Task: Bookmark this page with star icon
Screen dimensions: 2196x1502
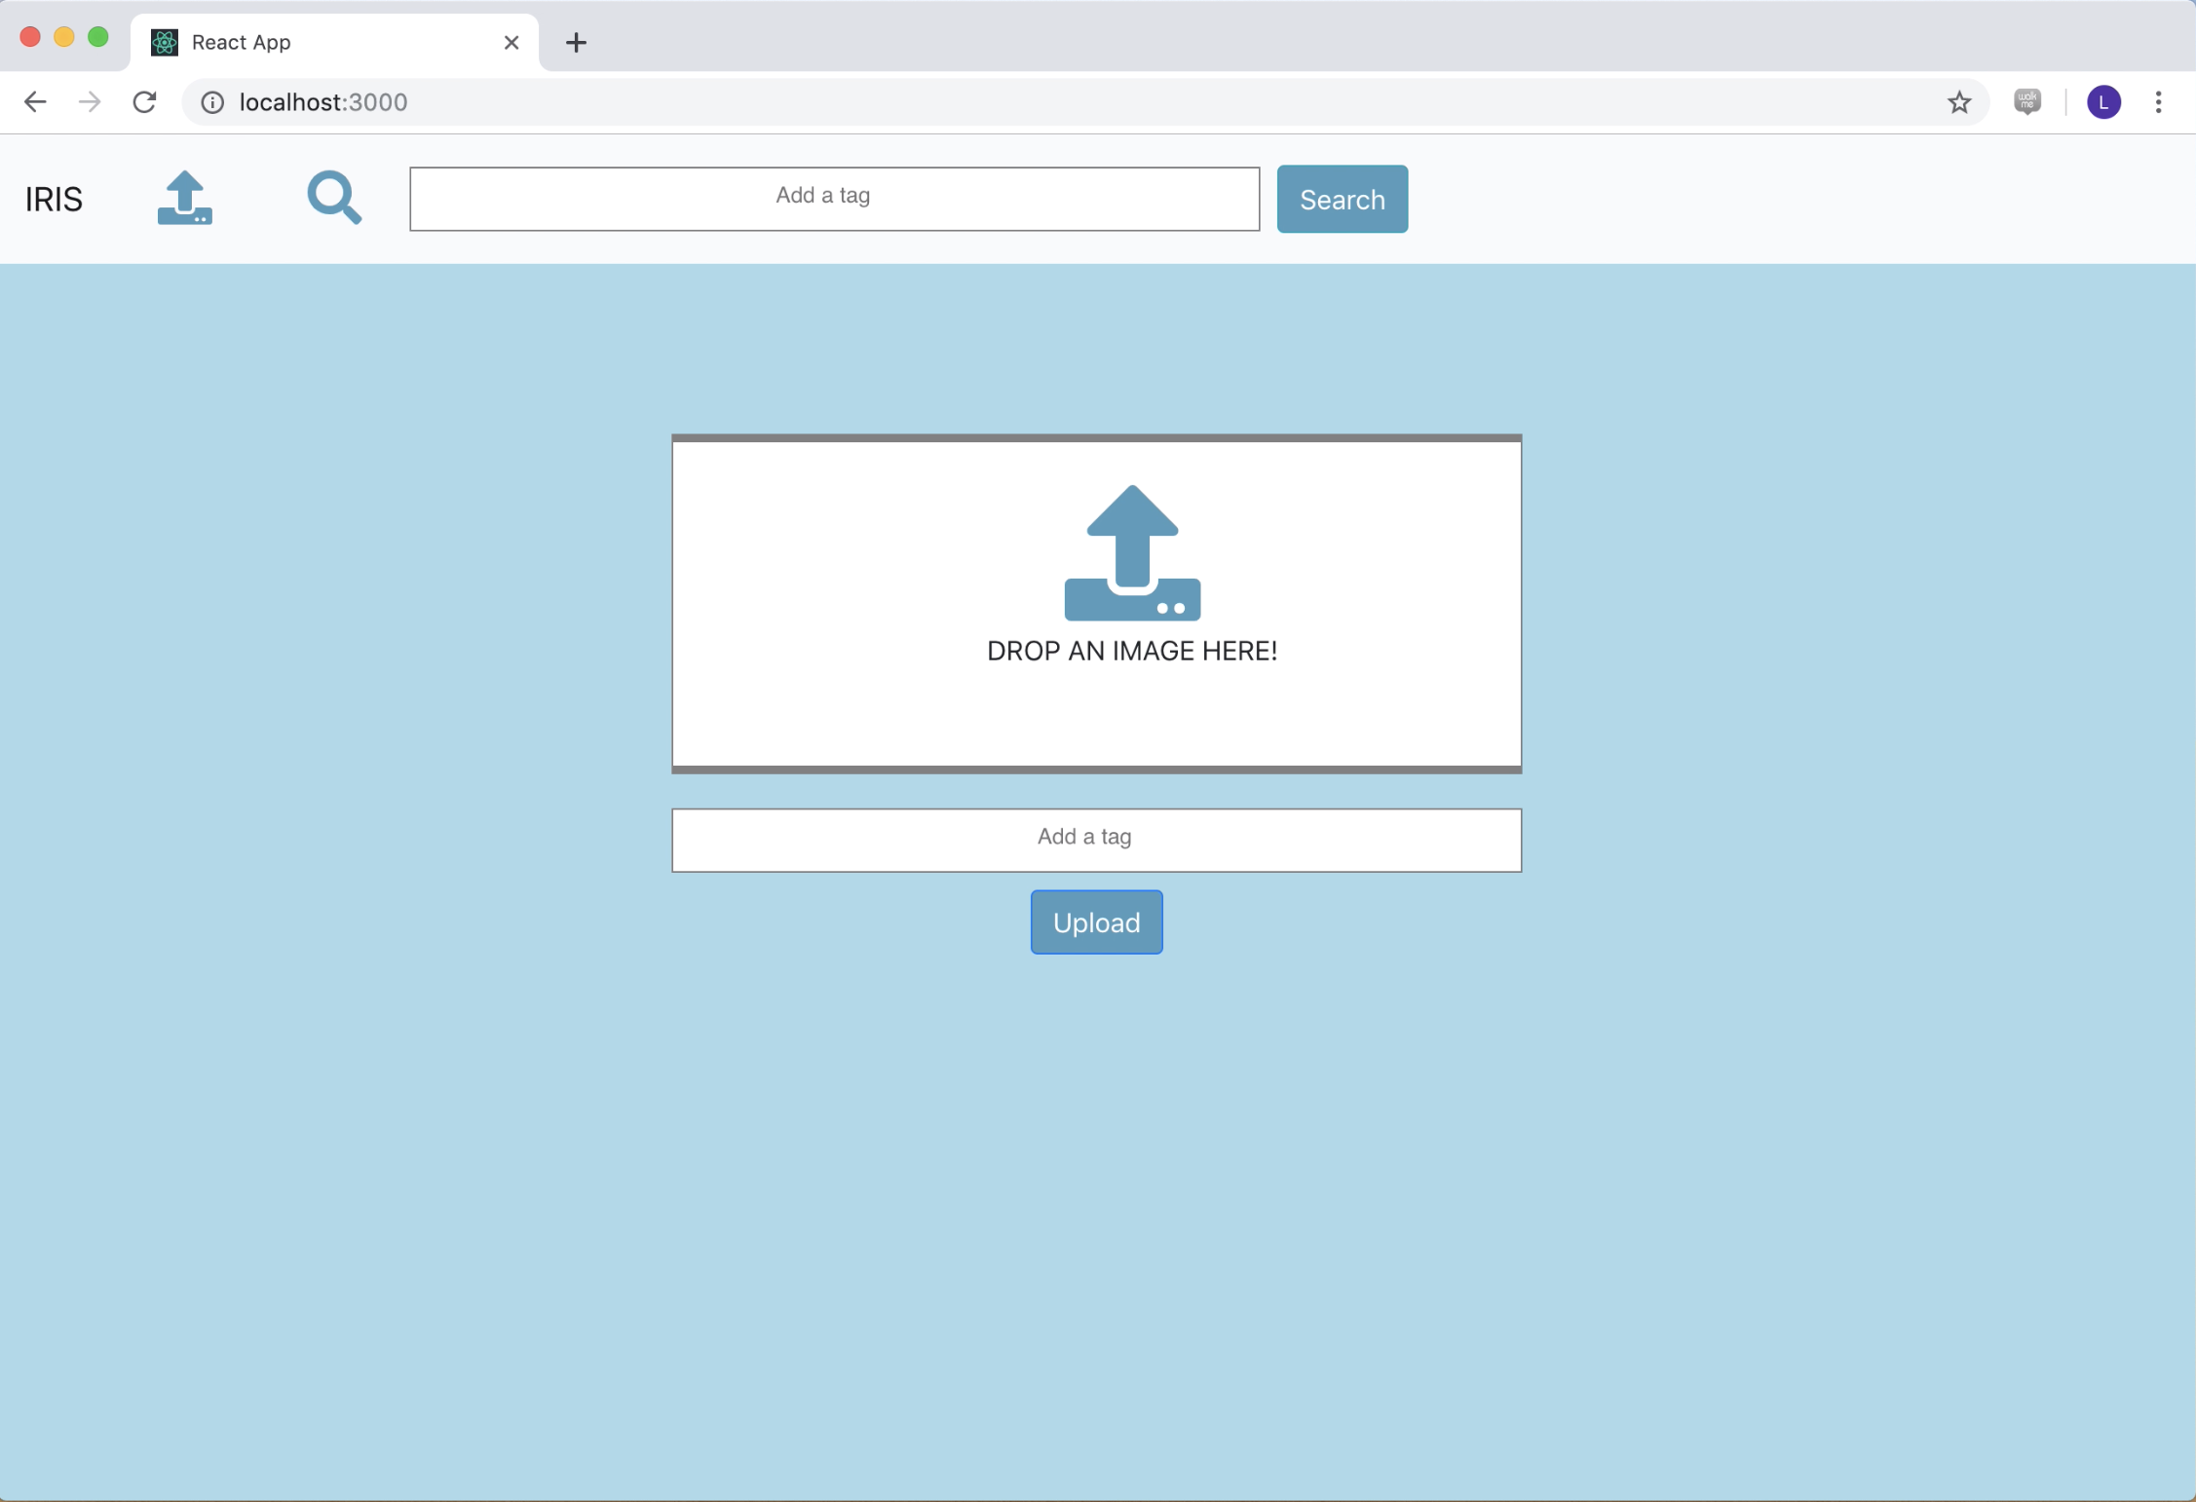Action: pos(1958,102)
